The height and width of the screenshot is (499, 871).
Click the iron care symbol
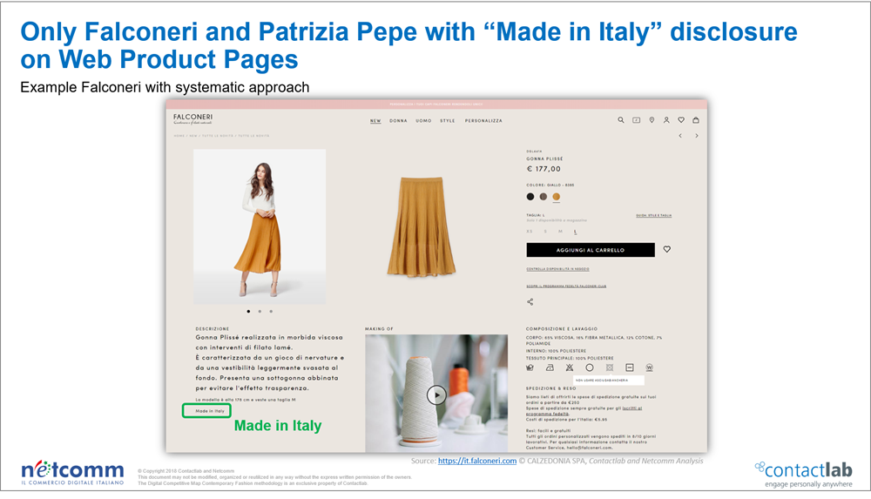[x=550, y=368]
